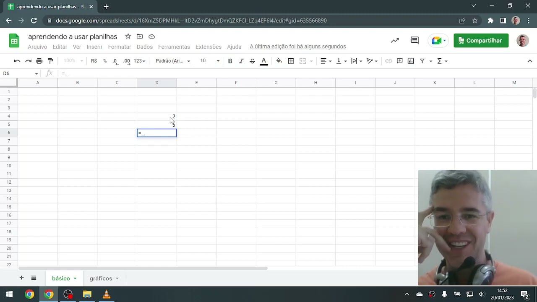
Task: Open the Ver menu
Action: (77, 47)
